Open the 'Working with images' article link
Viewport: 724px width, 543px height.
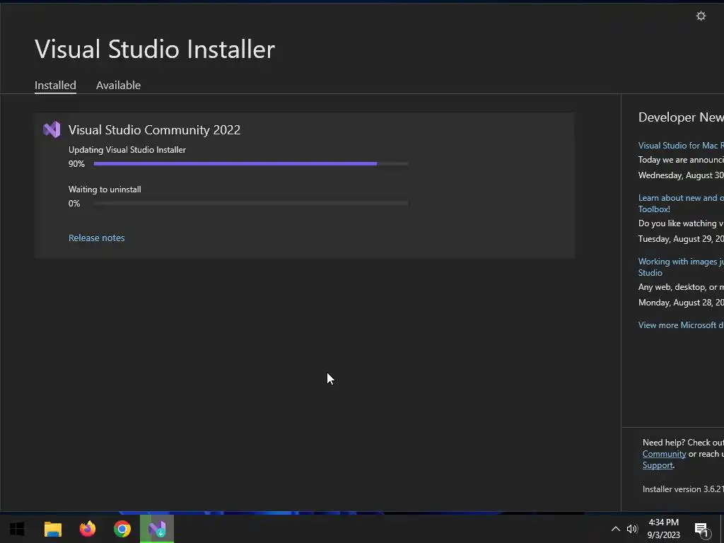click(681, 267)
